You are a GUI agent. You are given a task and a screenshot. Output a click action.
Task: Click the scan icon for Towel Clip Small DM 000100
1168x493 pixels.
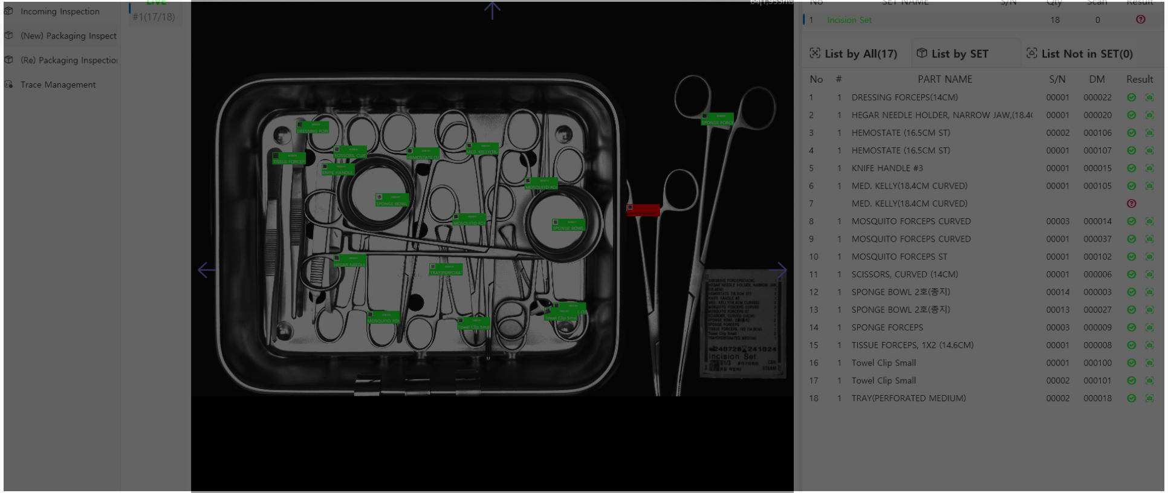(1149, 363)
